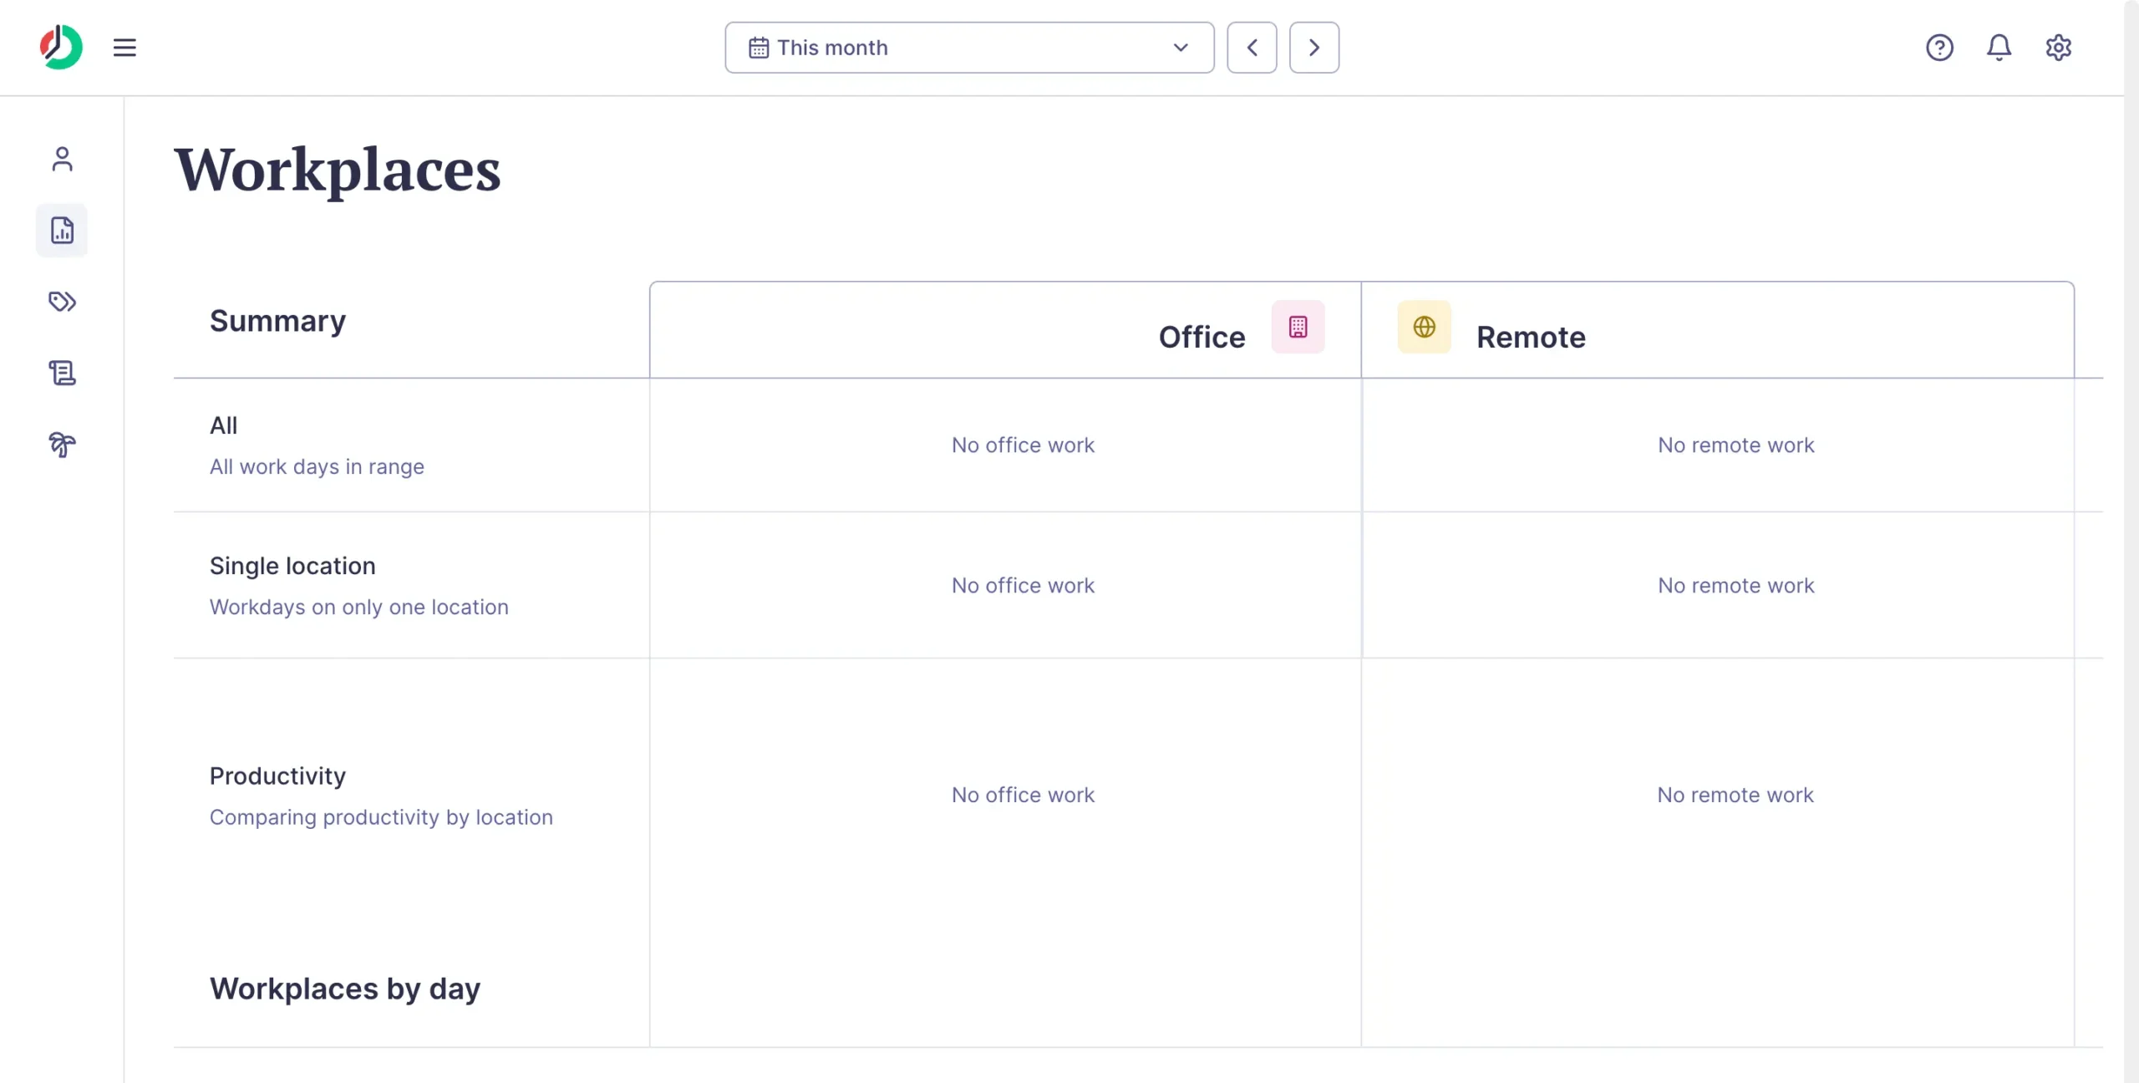Open the palm tree time-off sidebar icon
The height and width of the screenshot is (1083, 2139).
(x=62, y=445)
